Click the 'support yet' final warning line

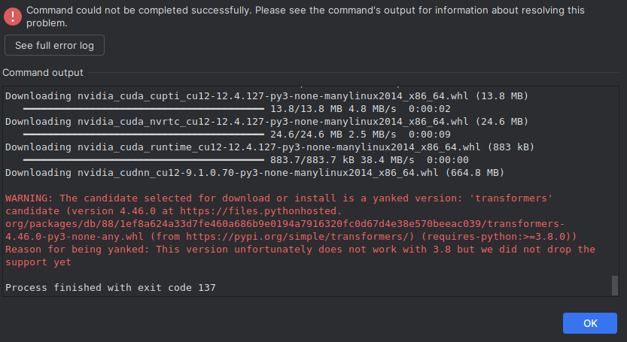[38, 262]
